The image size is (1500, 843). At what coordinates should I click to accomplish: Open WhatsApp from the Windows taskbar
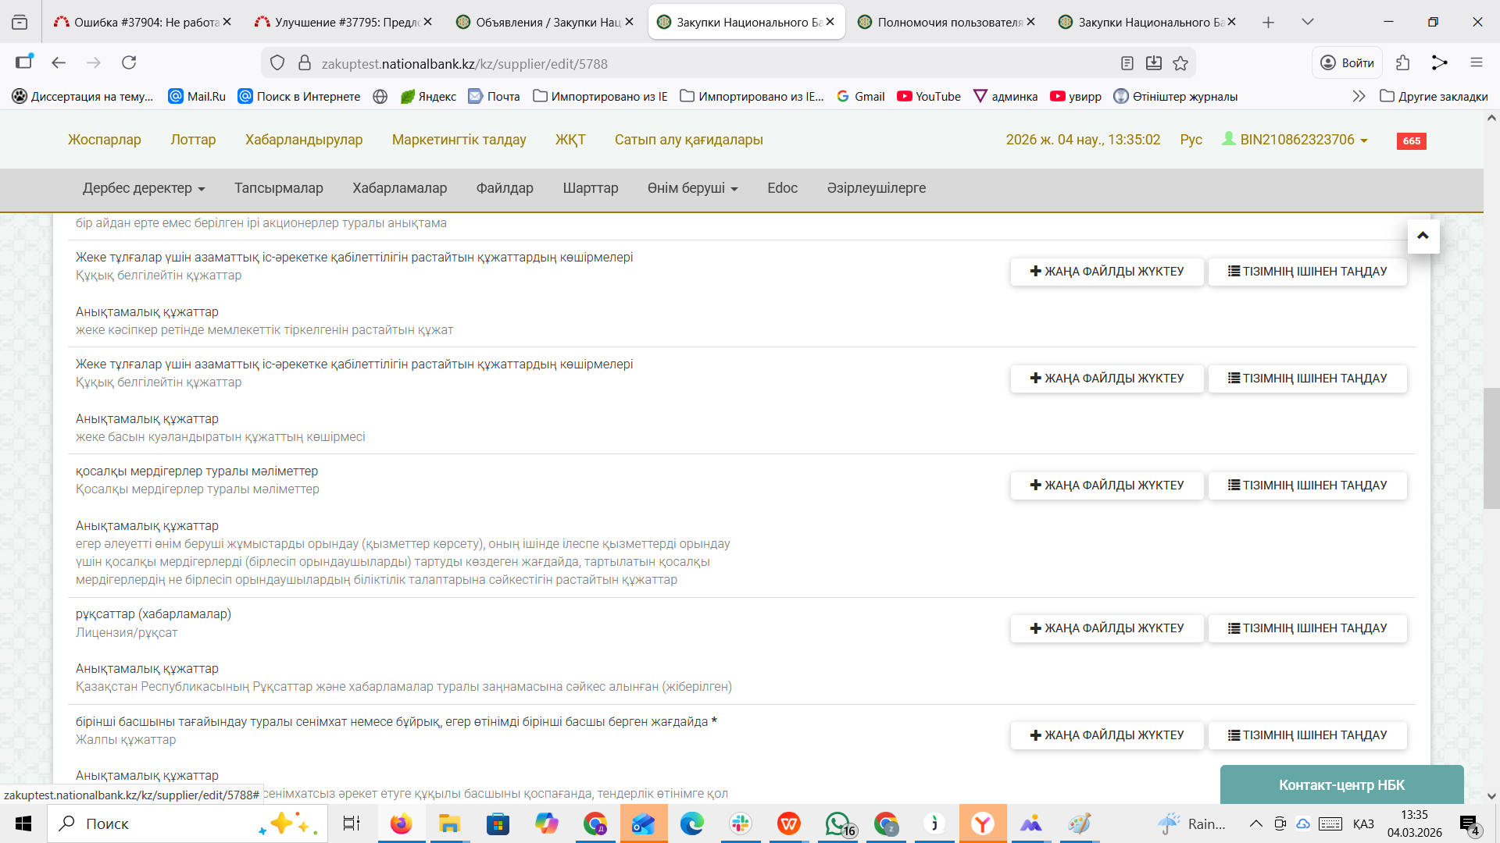(837, 823)
